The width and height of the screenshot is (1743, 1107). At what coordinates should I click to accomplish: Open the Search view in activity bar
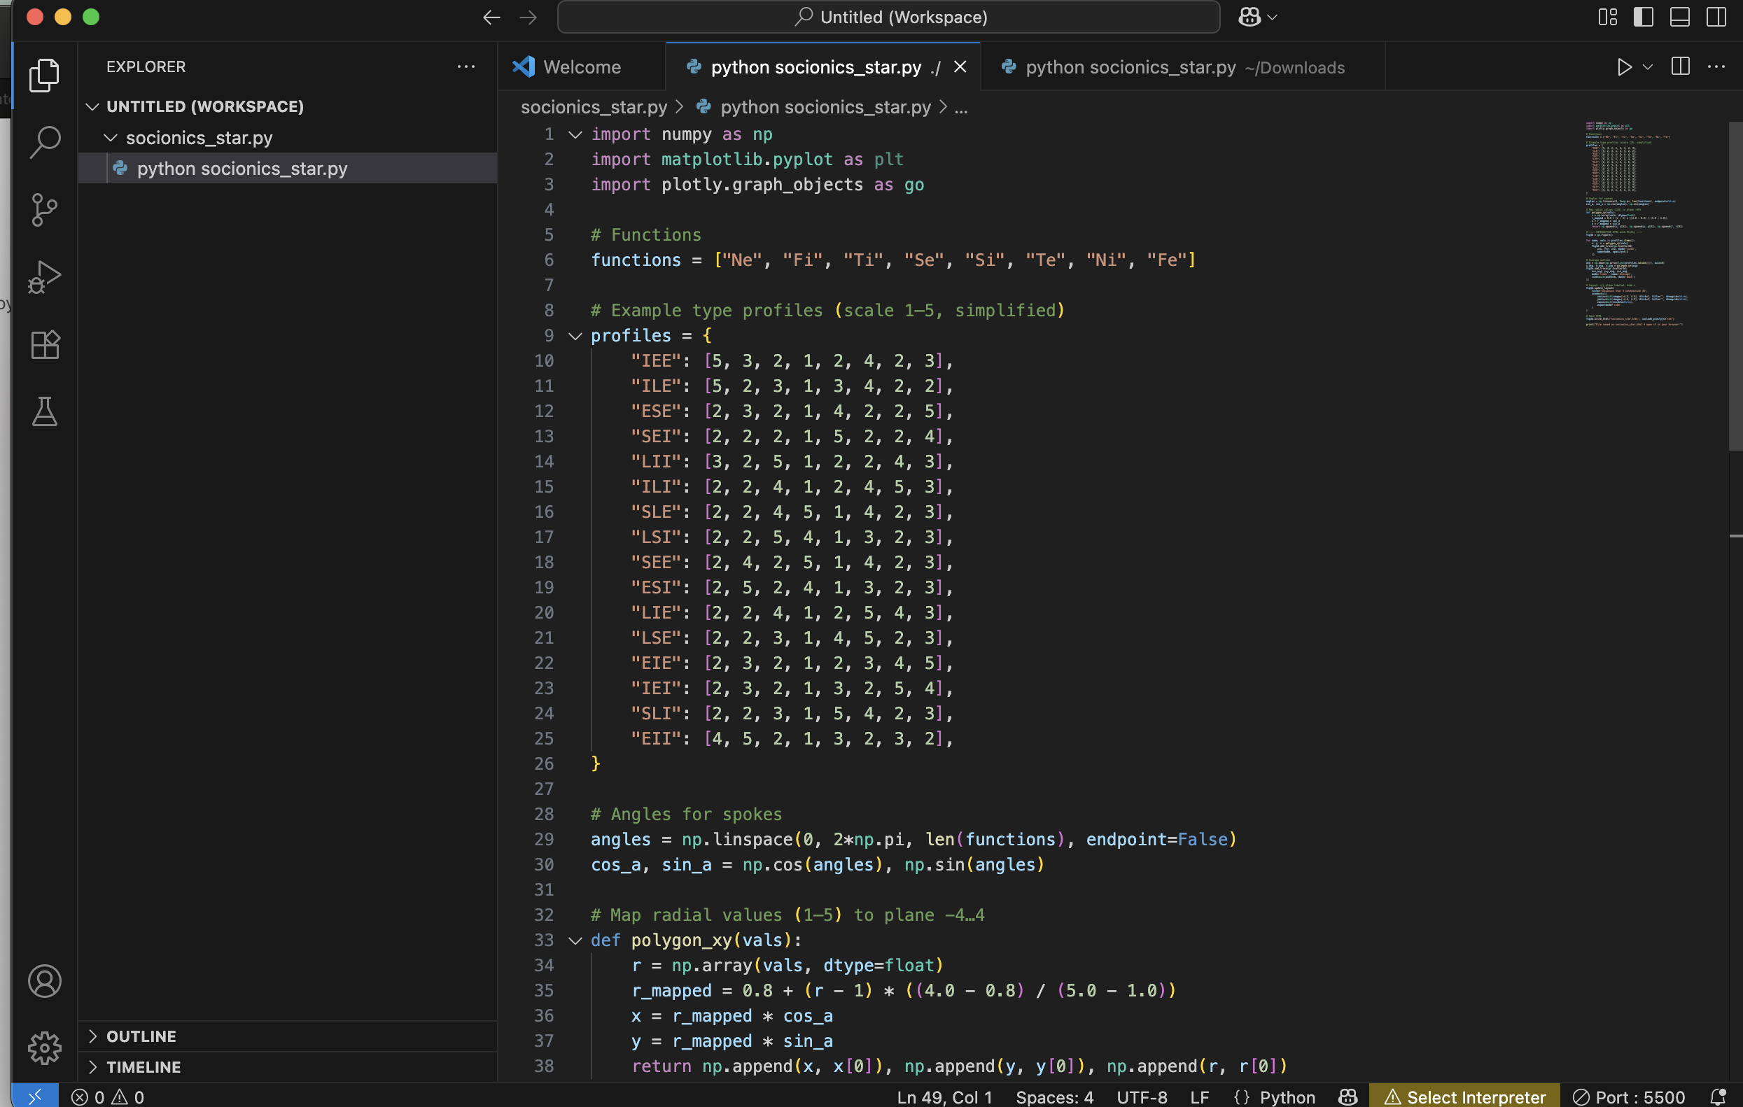[x=45, y=143]
